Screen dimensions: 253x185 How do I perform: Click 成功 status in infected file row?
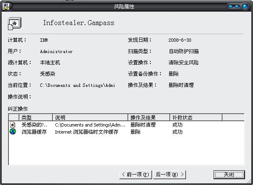pos(177,125)
